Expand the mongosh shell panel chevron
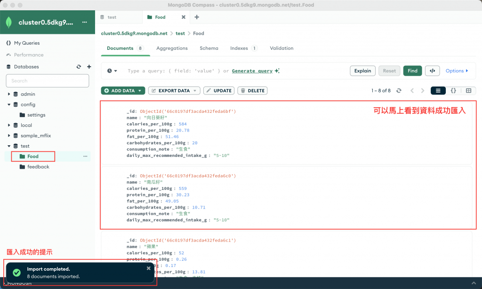 [474, 283]
